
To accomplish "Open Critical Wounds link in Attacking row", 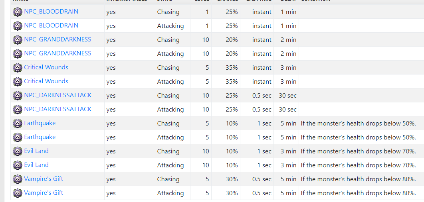I will pyautogui.click(x=46, y=81).
